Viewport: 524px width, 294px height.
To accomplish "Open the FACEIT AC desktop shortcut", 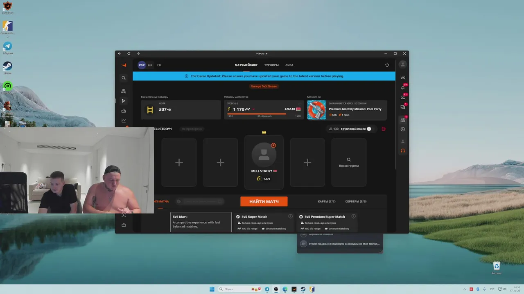I will point(7,8).
